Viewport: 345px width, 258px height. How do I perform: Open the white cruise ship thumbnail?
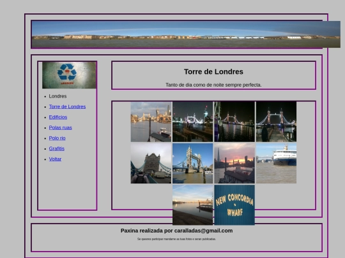(277, 163)
